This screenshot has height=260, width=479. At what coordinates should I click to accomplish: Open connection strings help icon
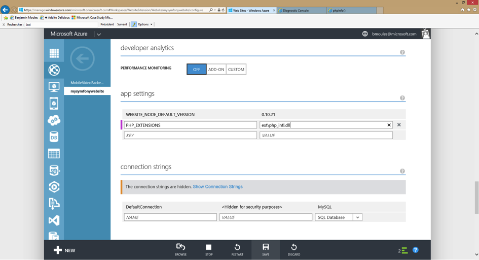402,171
